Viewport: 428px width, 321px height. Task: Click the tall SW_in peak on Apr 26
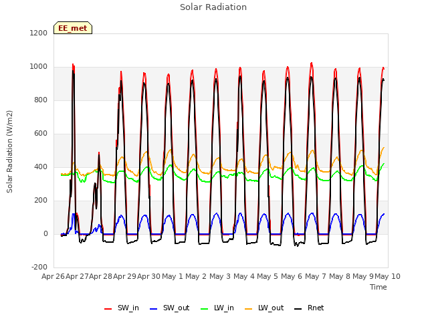click(73, 65)
